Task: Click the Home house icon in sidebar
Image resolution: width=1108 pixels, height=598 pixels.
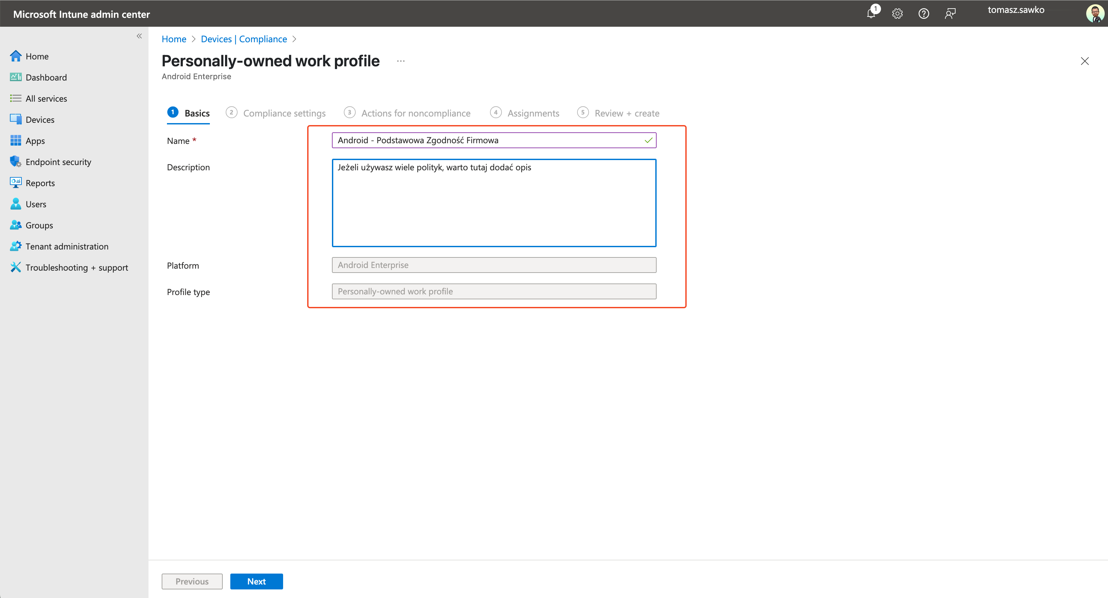Action: click(x=16, y=56)
